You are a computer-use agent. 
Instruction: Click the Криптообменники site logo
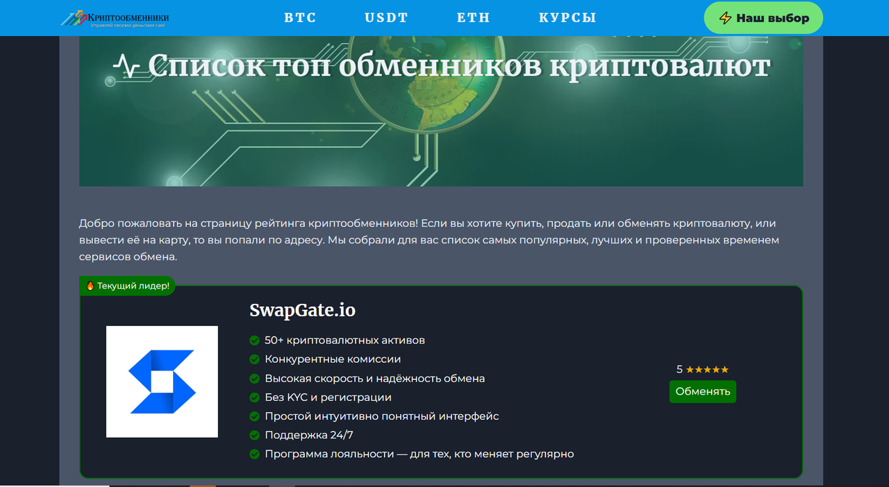pos(115,19)
